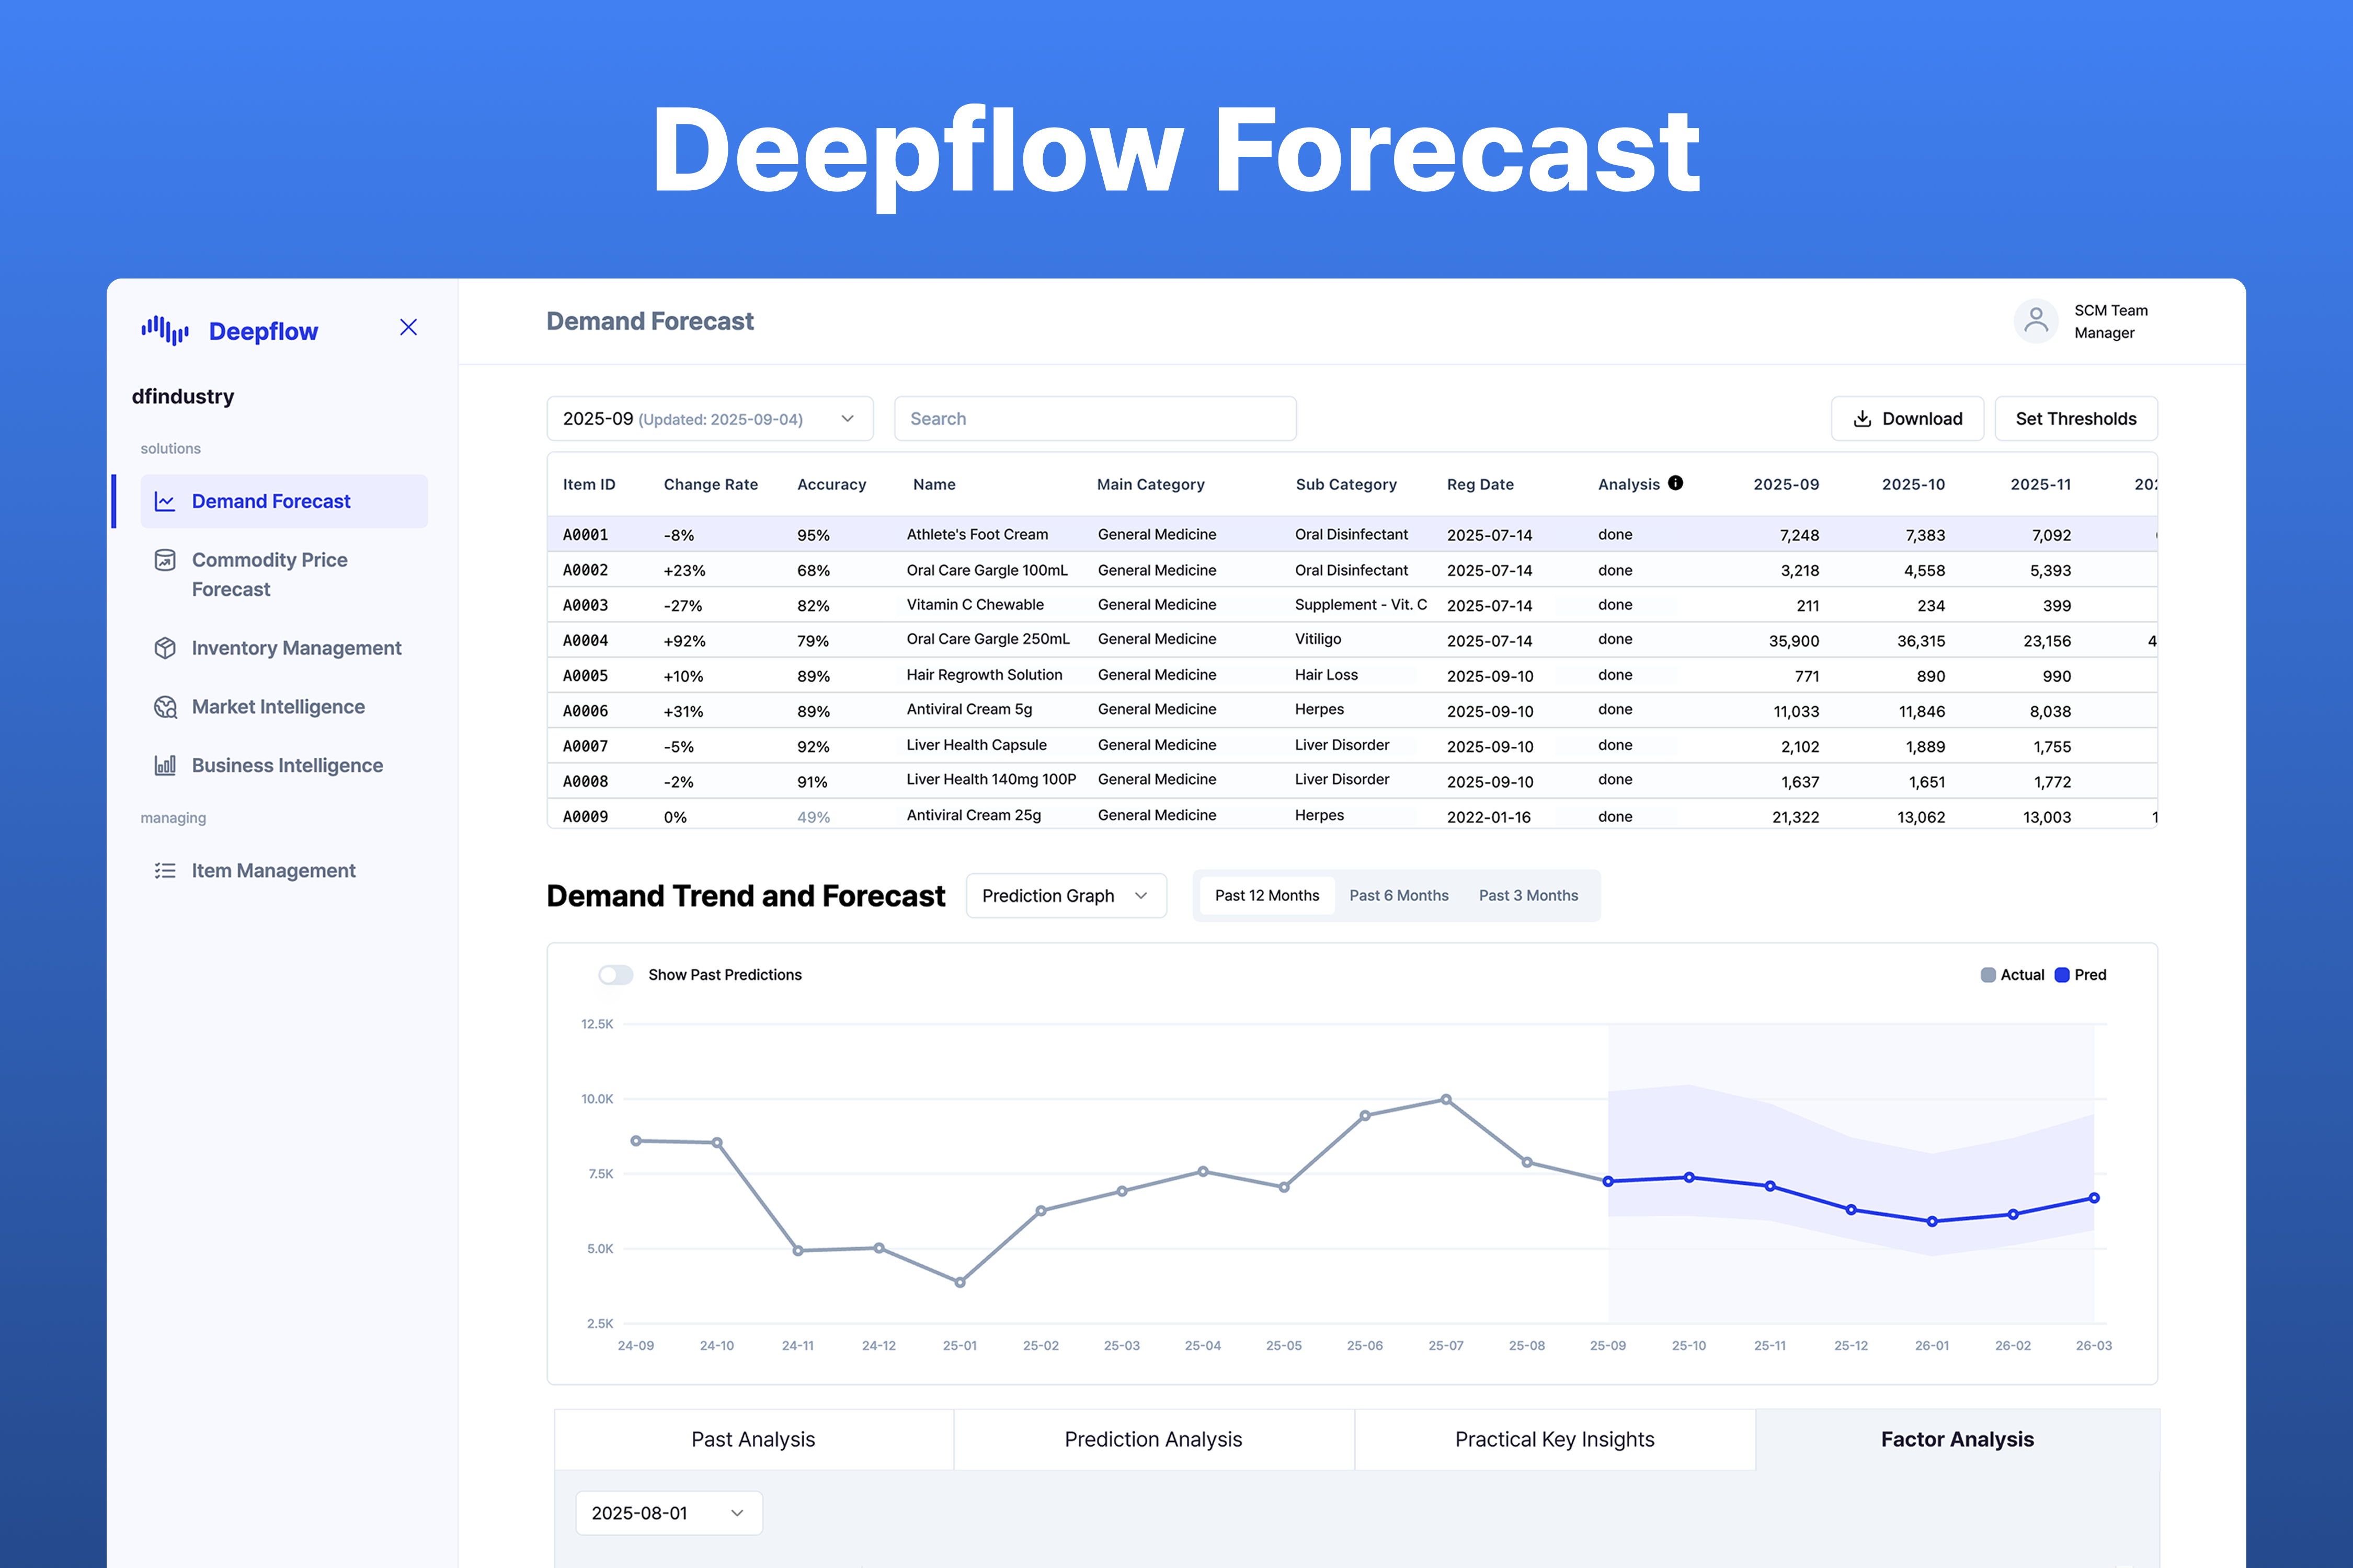Click the Set Thresholds button
This screenshot has width=2353, height=1568.
(2076, 419)
